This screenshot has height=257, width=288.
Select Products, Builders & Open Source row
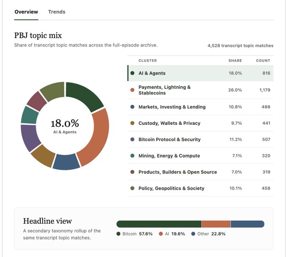click(x=200, y=172)
